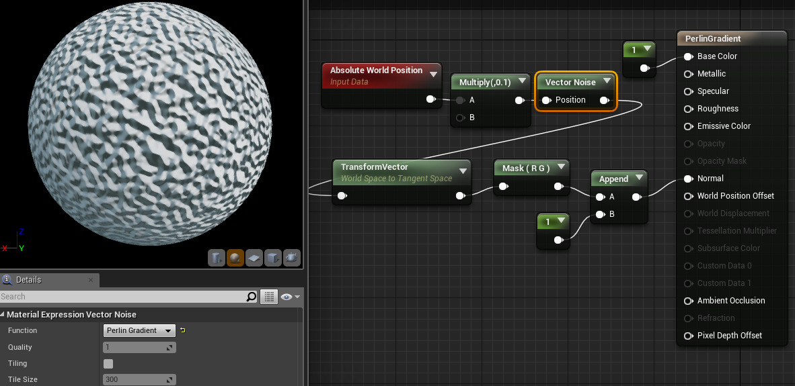This screenshot has width=795, height=386.
Task: Open the Details view options eye menu
Action: pos(291,297)
